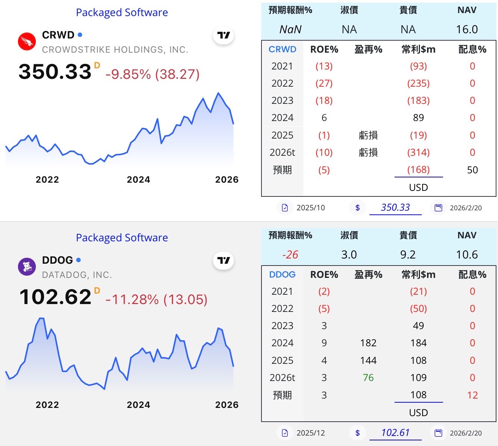498x446 pixels.
Task: Click the blue DDOG table header link
Action: click(x=282, y=275)
